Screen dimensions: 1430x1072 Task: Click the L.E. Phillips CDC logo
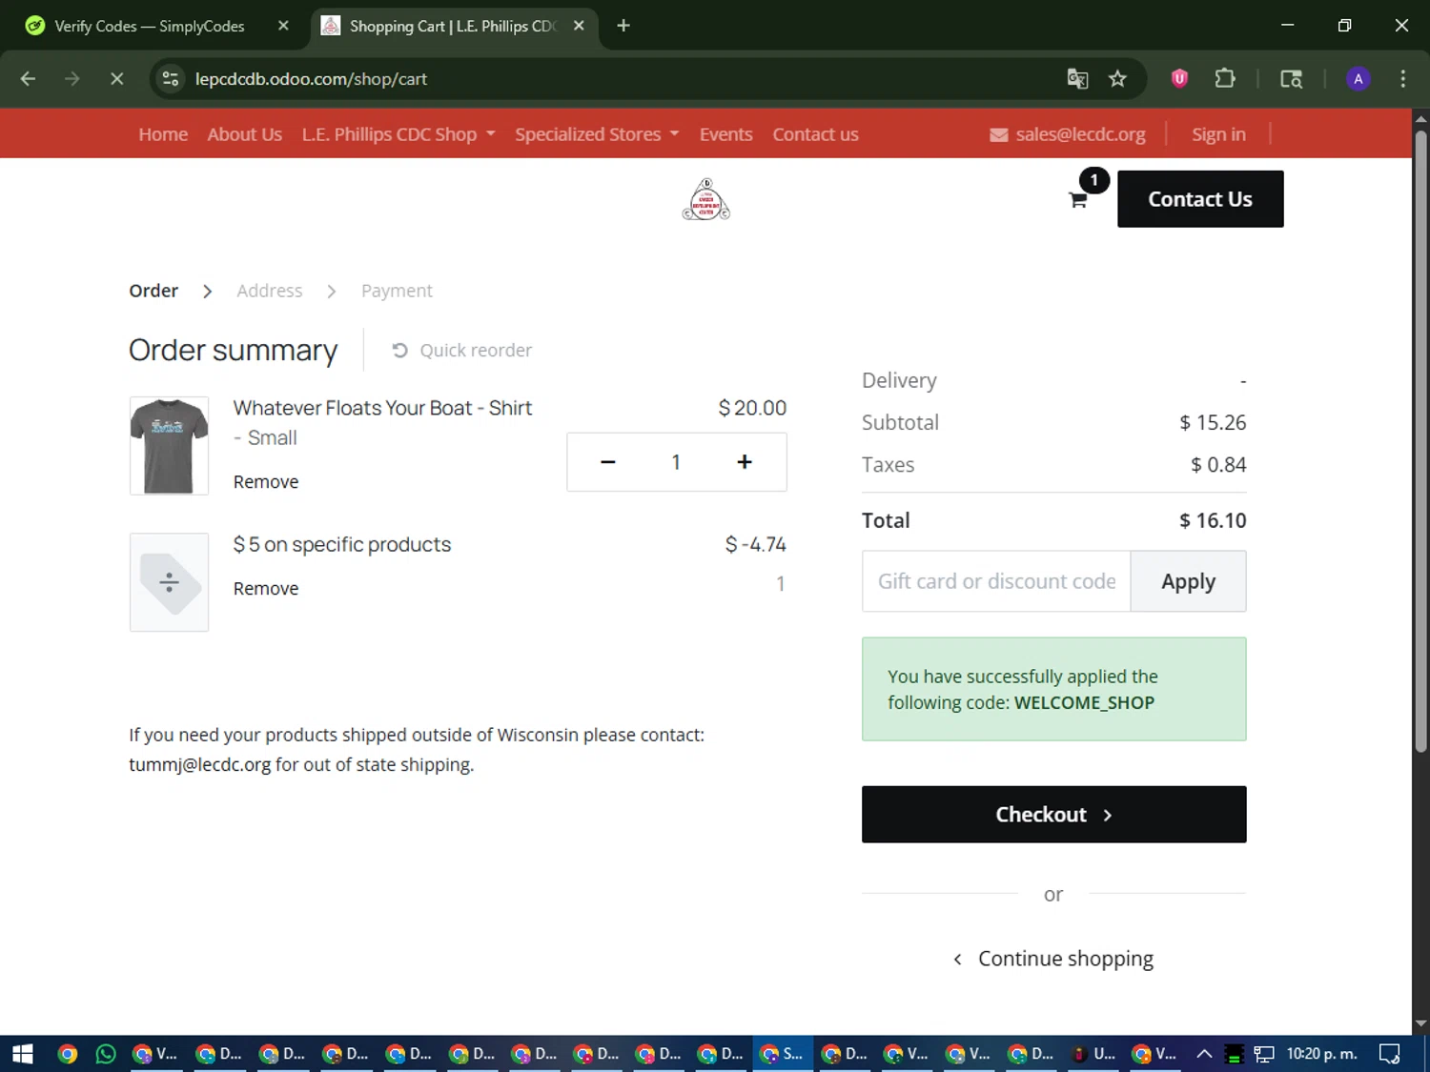(706, 199)
